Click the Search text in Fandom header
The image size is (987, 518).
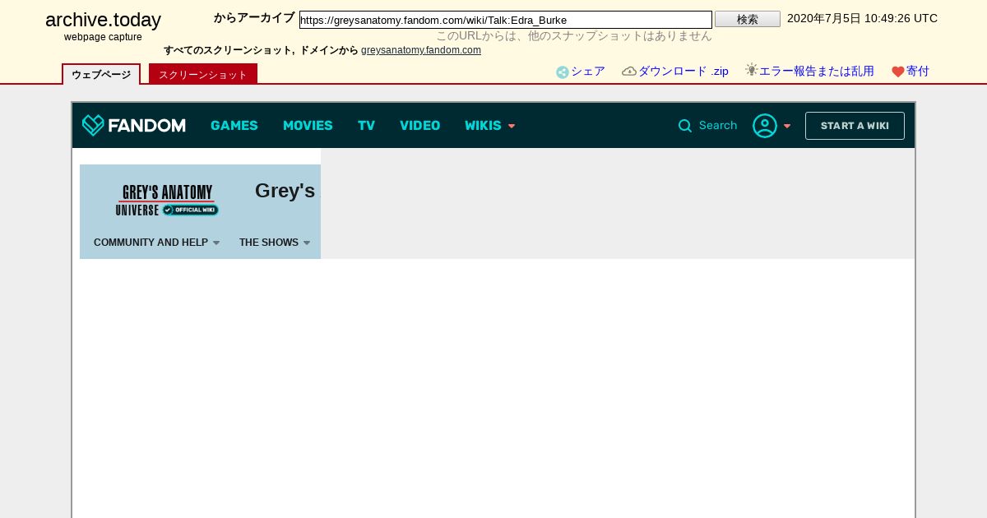click(718, 126)
